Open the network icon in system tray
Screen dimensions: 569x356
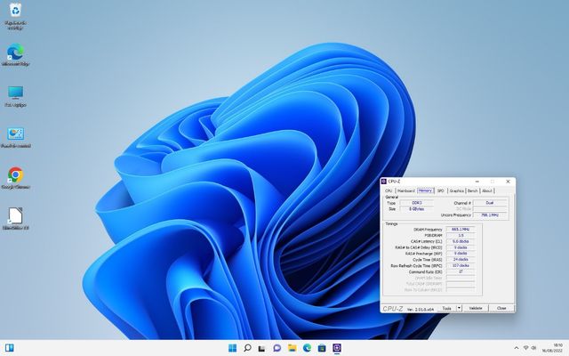(x=525, y=348)
